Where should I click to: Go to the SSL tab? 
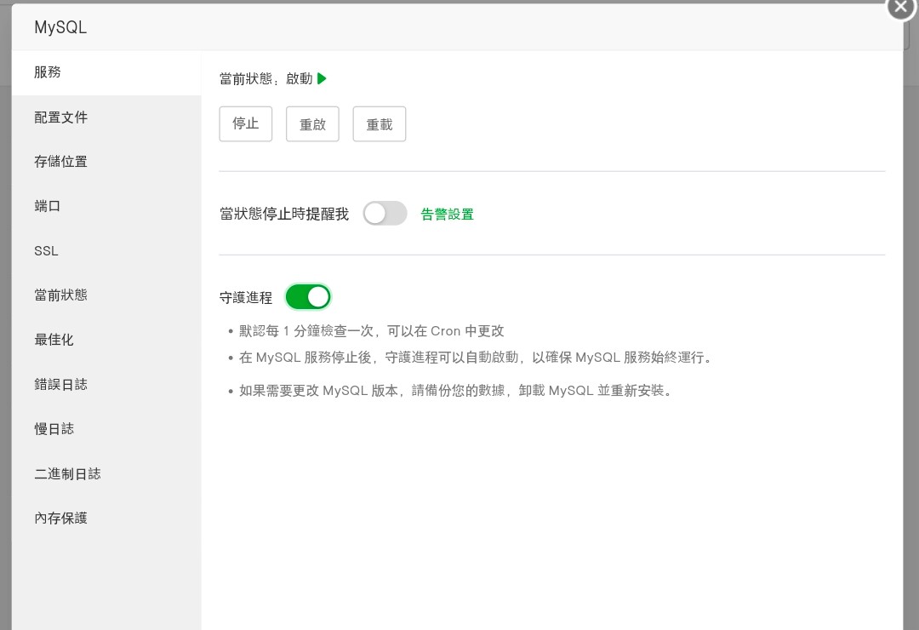point(106,250)
